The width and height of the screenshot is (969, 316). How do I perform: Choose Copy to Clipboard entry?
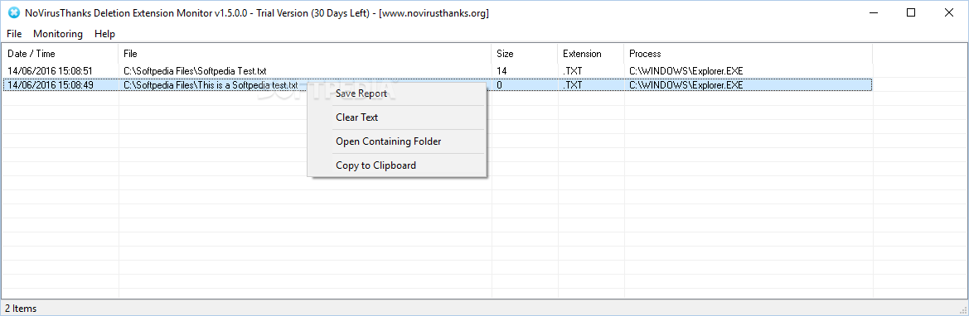397,165
